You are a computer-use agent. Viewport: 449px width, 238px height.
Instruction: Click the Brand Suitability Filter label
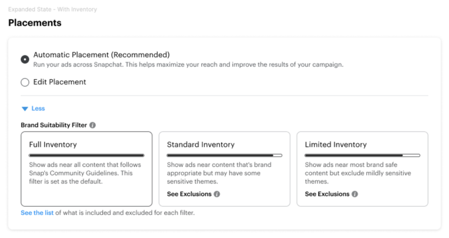click(54, 125)
